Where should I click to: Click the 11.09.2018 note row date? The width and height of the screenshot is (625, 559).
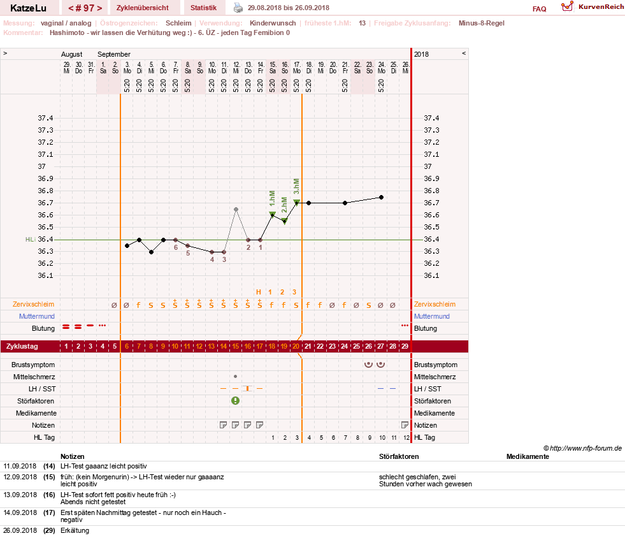[x=20, y=466]
